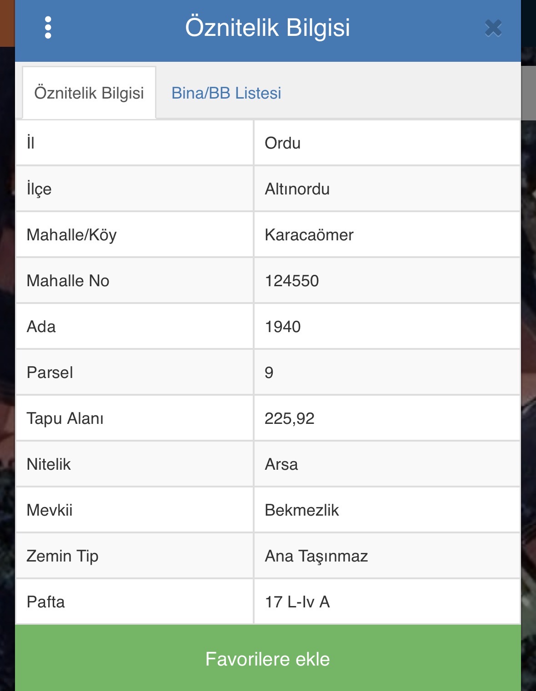This screenshot has width=536, height=691.
Task: Select the Mahalle No value 124550
Action: pyautogui.click(x=292, y=281)
